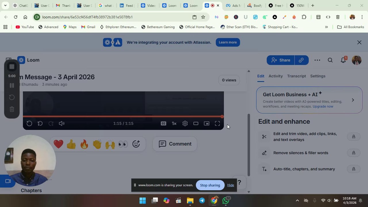Screen dimensions: 368x207
Task: Open the Loom account profile avatar
Action: coord(356,60)
